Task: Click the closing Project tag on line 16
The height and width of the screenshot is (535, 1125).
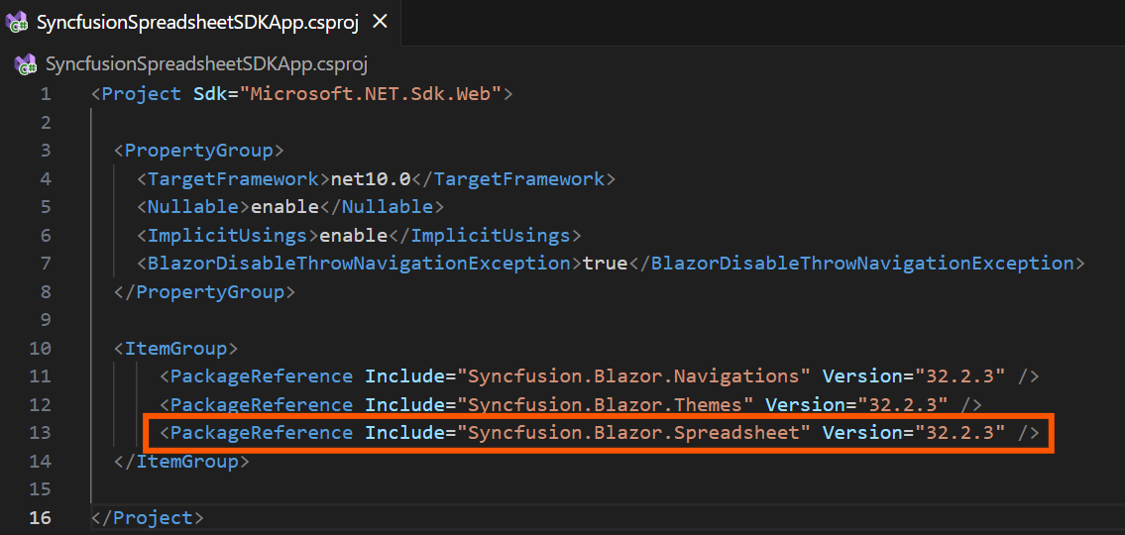Action: tap(148, 517)
